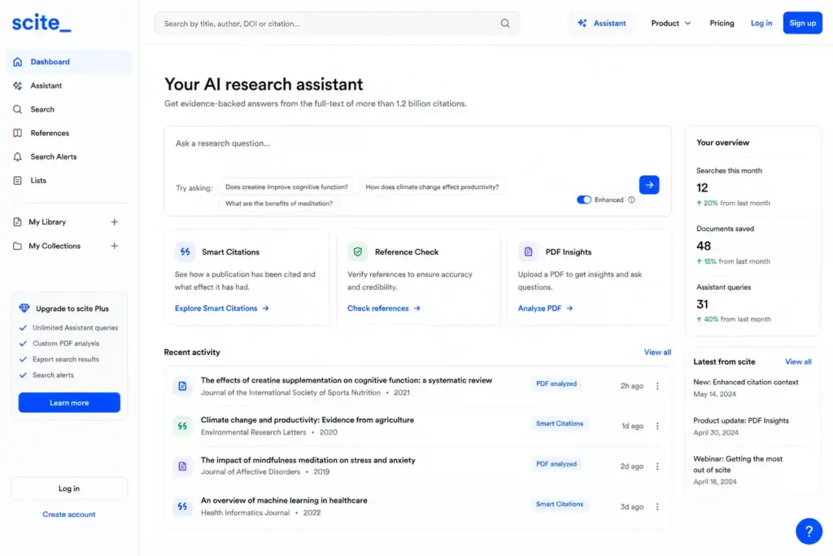This screenshot has width=833, height=556.
Task: Expand the Product dropdown menu
Action: (x=671, y=24)
